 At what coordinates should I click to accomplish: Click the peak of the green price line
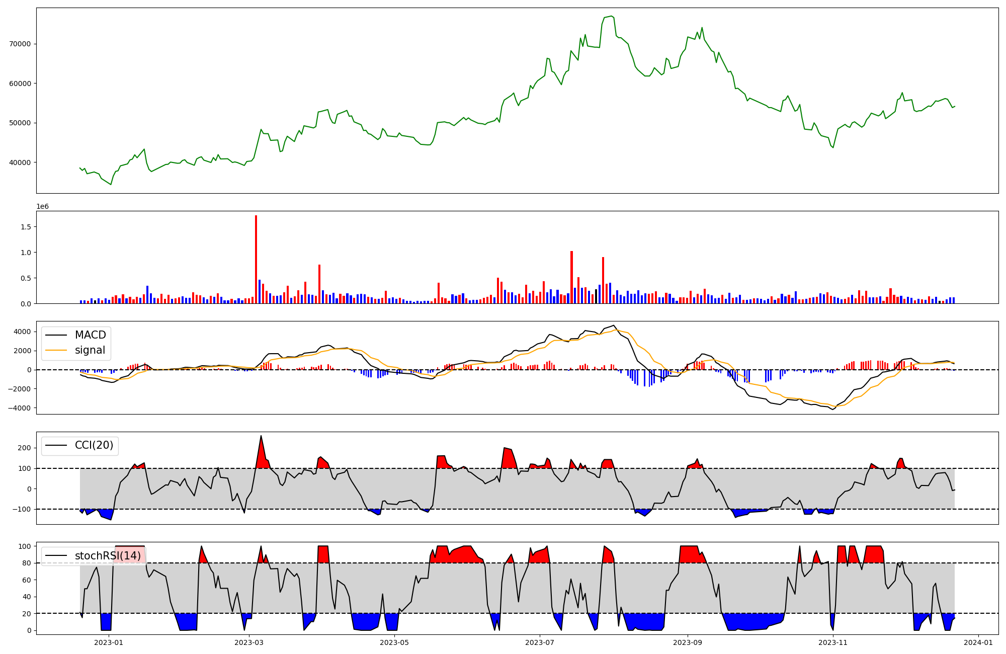pos(611,16)
